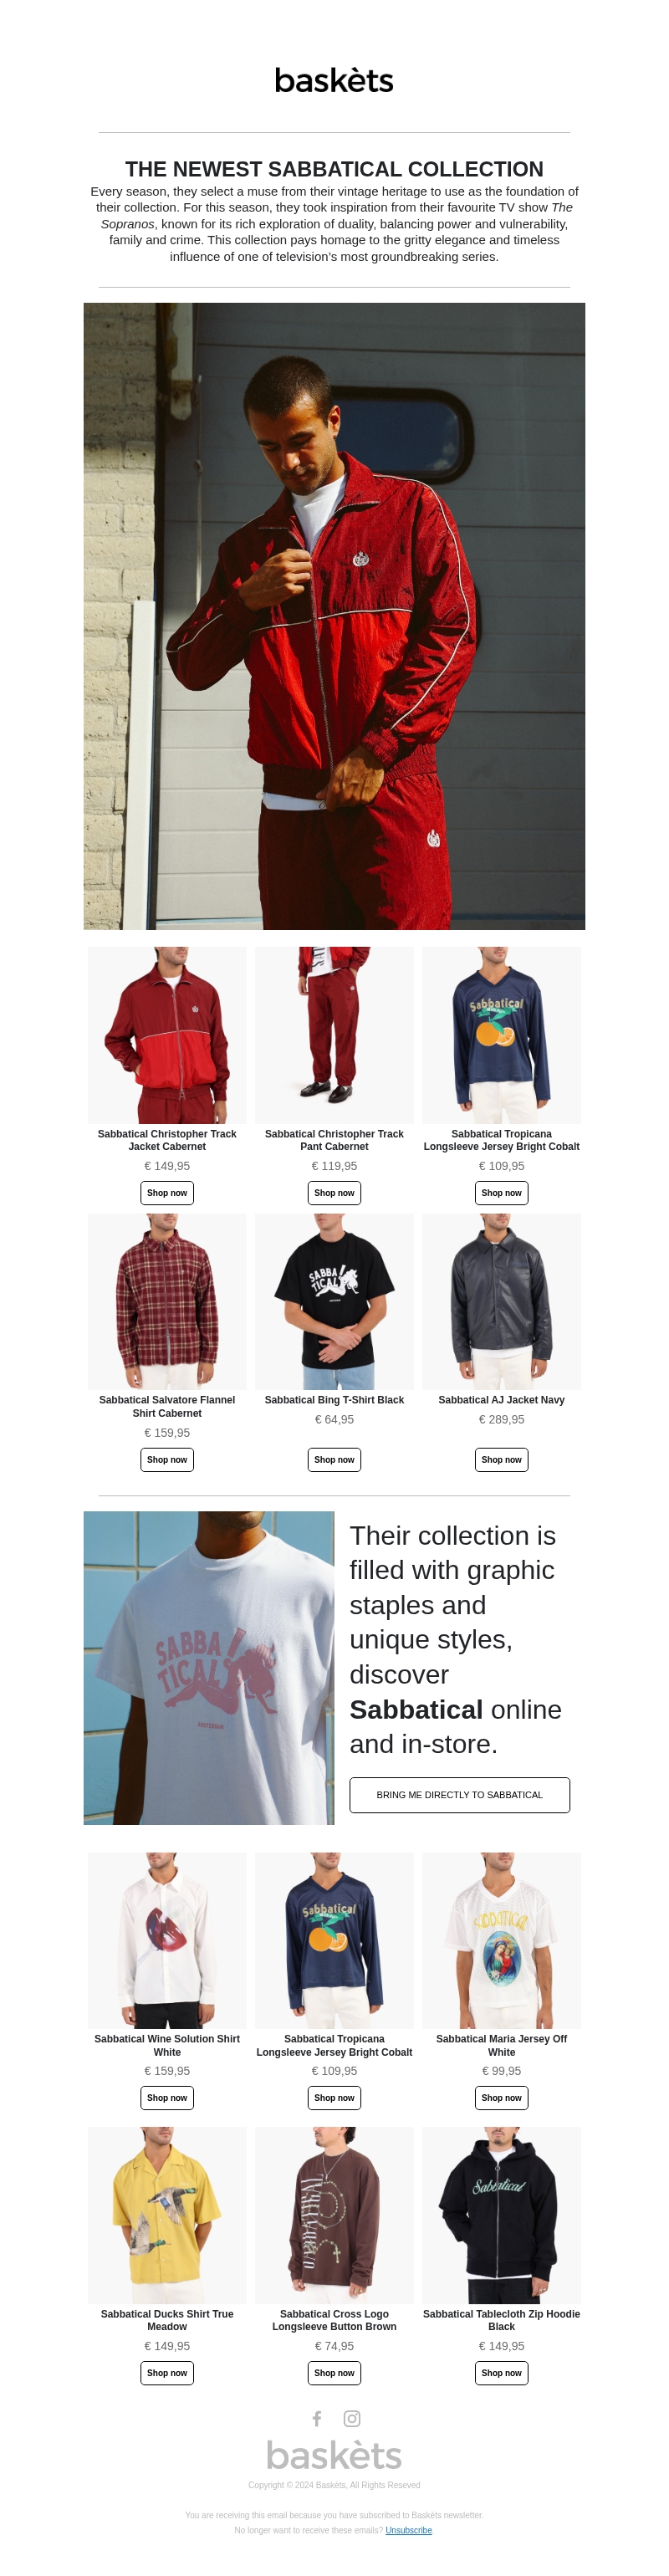Shop now for Maria Jersey Off White
Screen dimensions: 669x2576
(x=501, y=2098)
